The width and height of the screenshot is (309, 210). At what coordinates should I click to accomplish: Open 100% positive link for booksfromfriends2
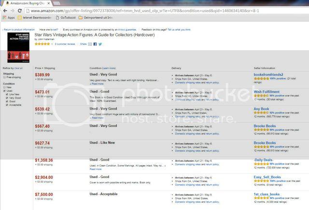(278, 78)
